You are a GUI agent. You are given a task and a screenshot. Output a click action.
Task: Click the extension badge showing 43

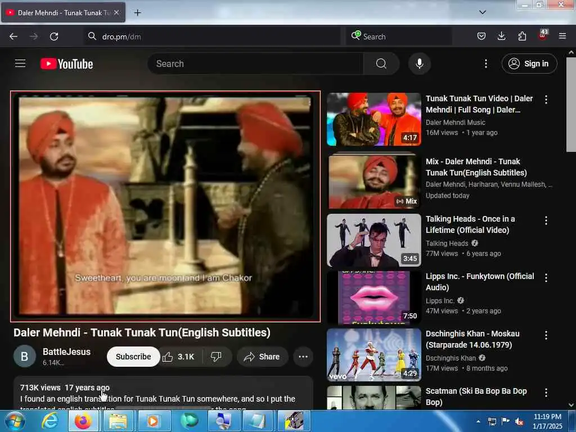click(x=543, y=35)
